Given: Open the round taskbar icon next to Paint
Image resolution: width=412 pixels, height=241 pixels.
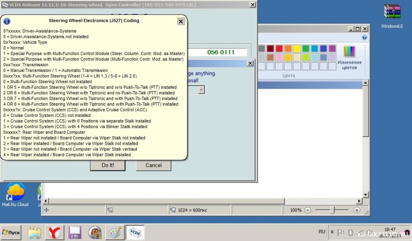Looking at the screenshot, I should tap(95, 233).
